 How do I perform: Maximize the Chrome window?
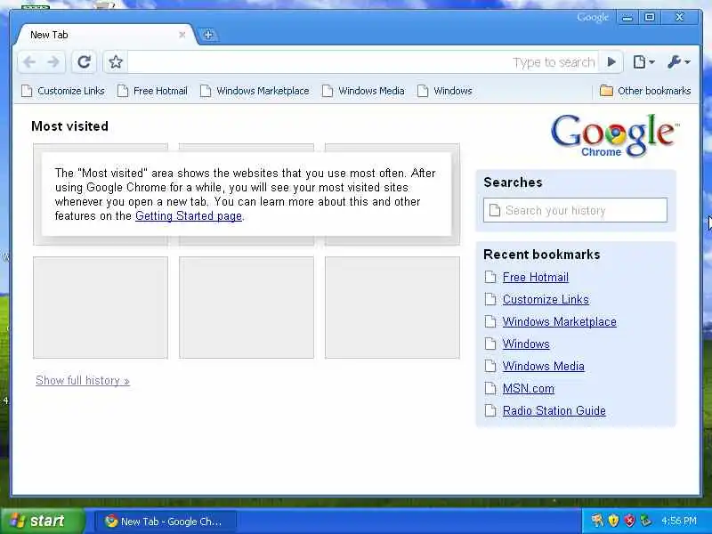(x=650, y=18)
